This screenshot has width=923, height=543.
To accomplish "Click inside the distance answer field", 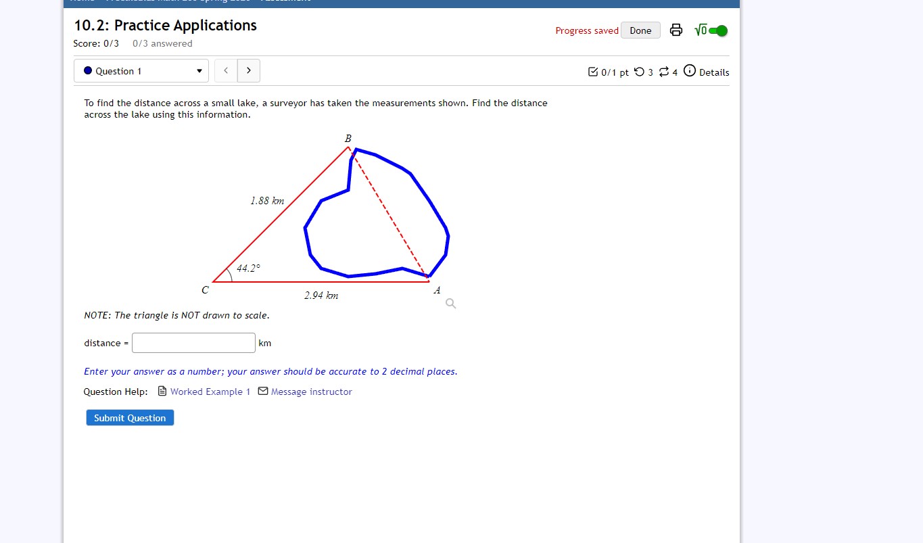I will 193,342.
